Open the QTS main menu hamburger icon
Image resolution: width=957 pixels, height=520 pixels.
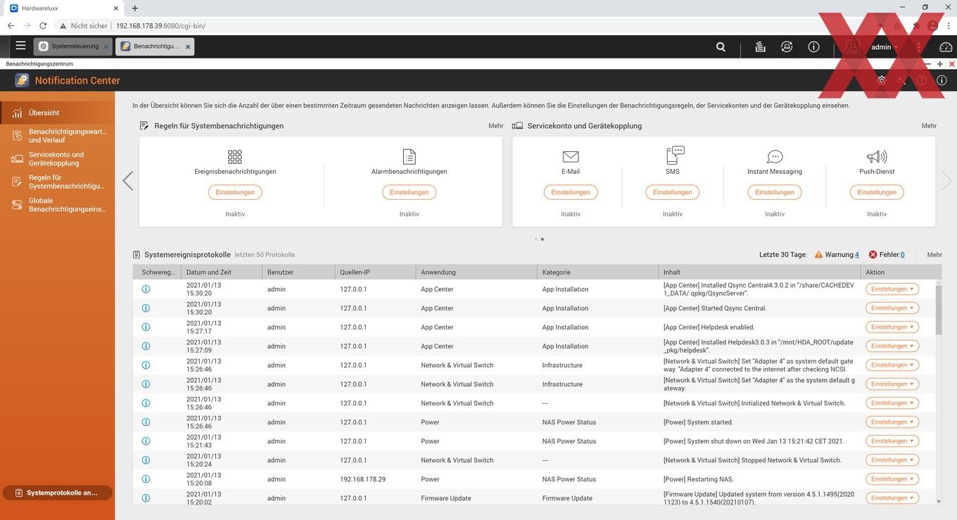[x=20, y=46]
